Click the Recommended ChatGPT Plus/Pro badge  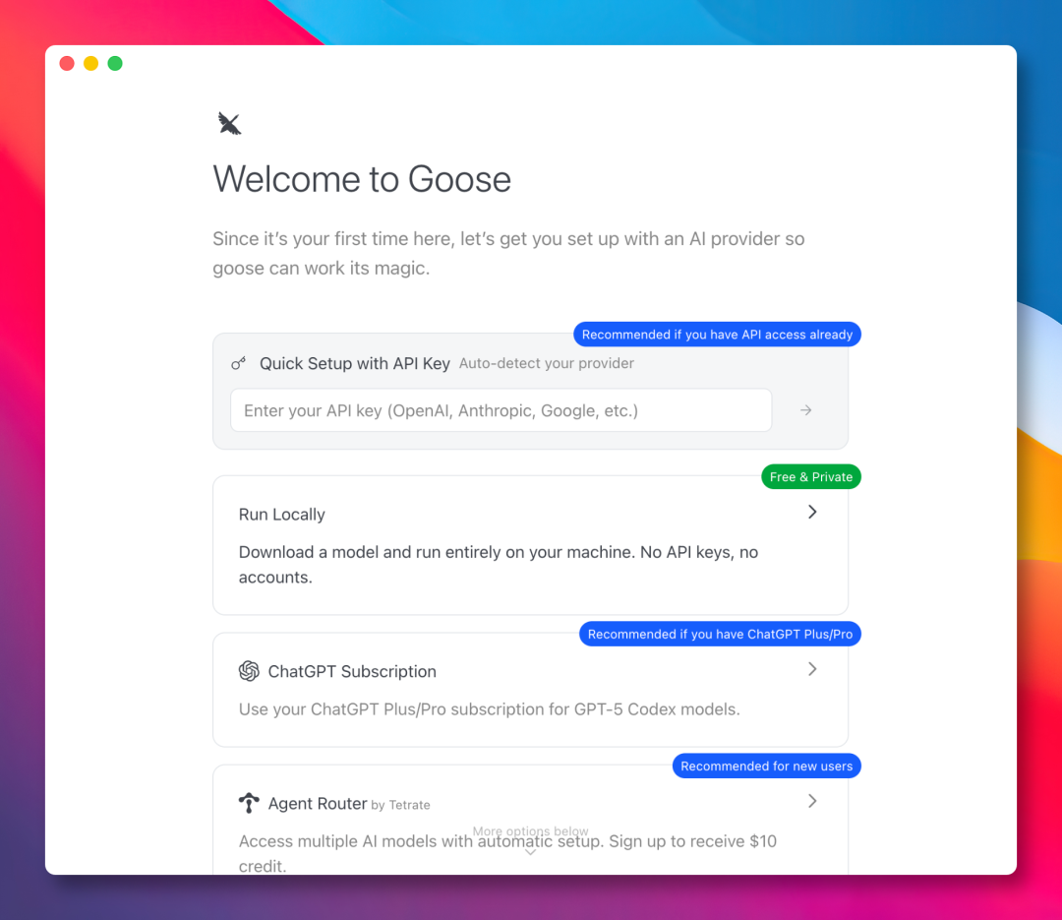pyautogui.click(x=720, y=635)
